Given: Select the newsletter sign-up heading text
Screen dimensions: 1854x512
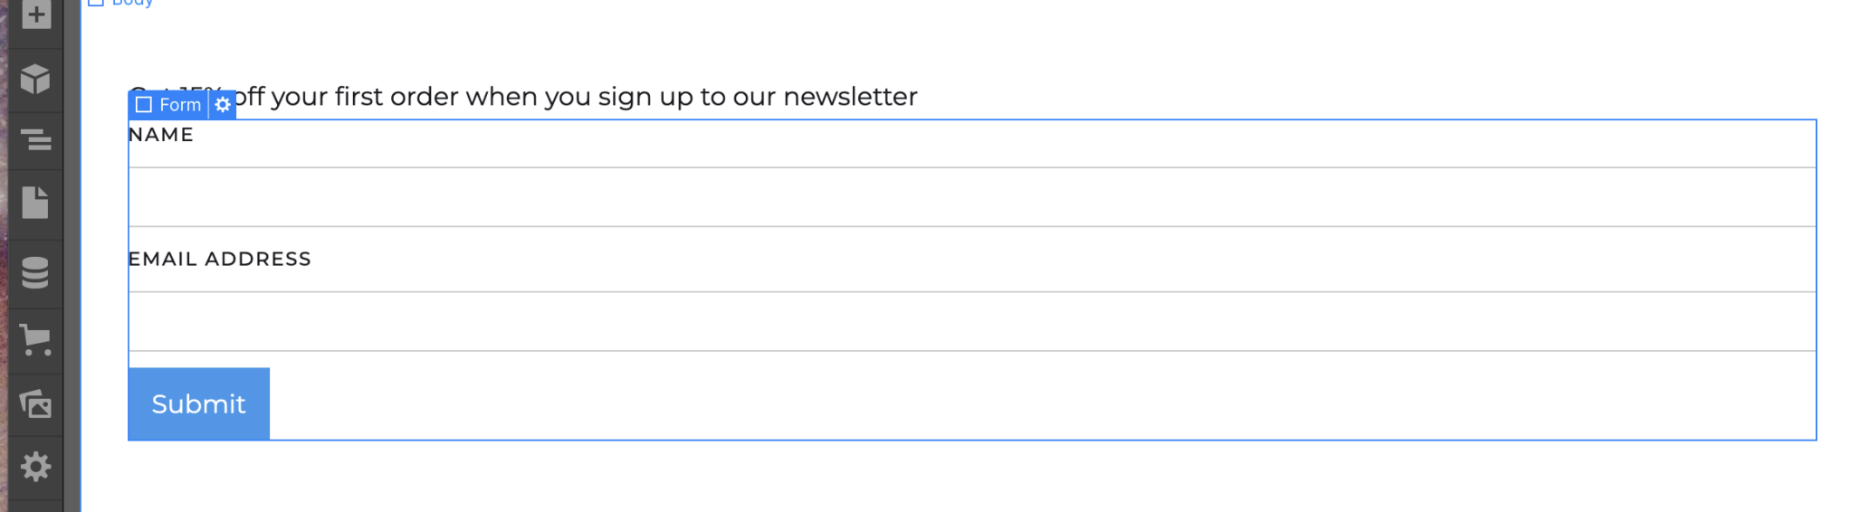Looking at the screenshot, I should coord(579,97).
